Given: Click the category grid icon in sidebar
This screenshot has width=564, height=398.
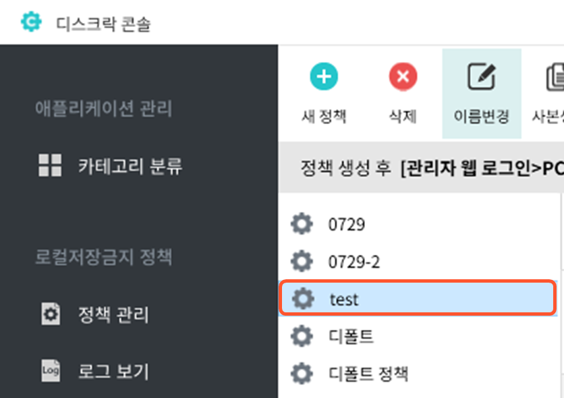Looking at the screenshot, I should pos(50,165).
